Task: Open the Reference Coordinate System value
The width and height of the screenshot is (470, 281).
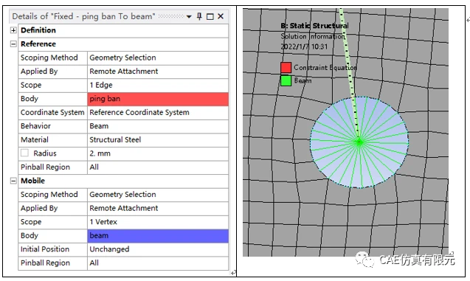Action: [x=158, y=112]
